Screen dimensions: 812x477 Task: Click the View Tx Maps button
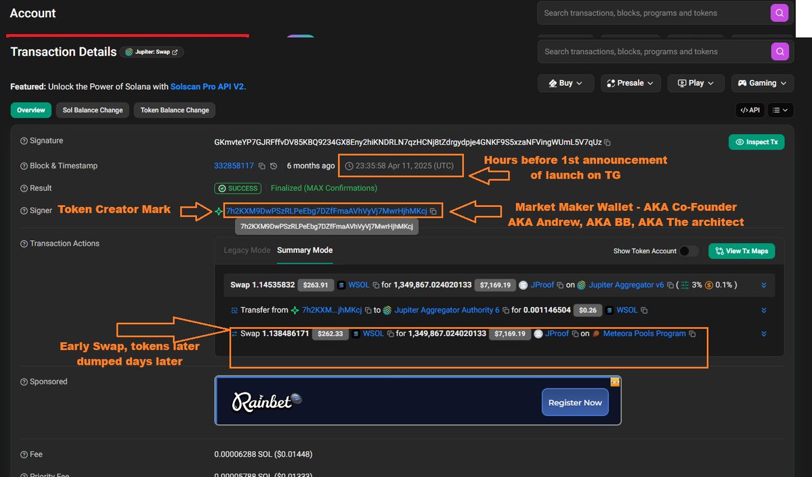pos(742,251)
